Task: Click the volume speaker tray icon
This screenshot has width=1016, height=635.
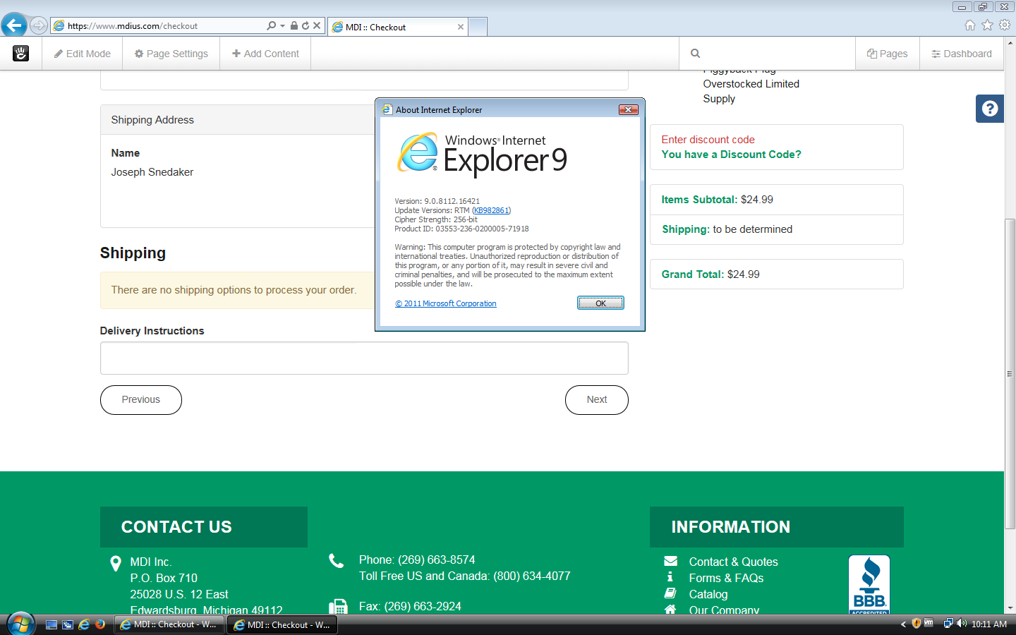Action: [x=962, y=624]
